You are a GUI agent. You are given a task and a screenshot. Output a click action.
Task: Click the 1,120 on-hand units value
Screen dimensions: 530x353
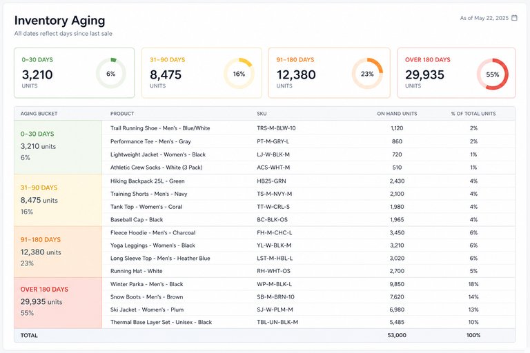tap(397, 128)
